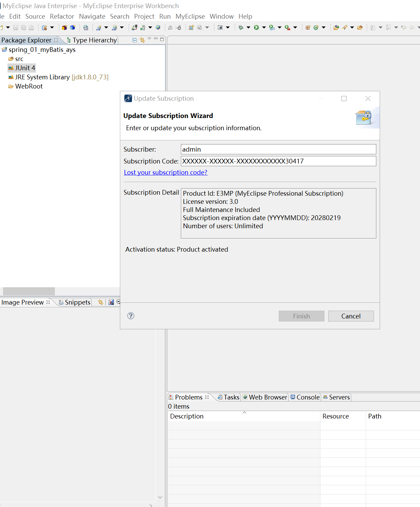This screenshot has width=420, height=507.
Task: Open the MyEclipse menu
Action: 190,16
